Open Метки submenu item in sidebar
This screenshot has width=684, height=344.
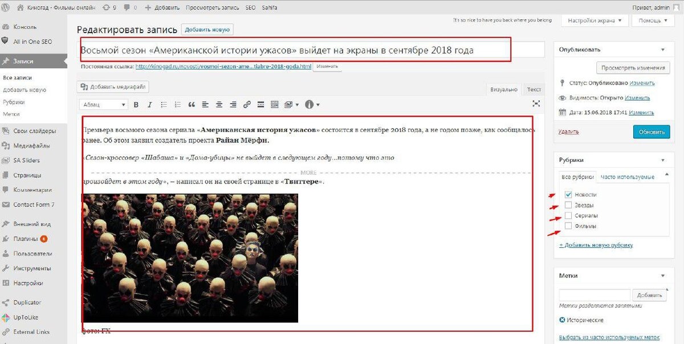pyautogui.click(x=11, y=114)
